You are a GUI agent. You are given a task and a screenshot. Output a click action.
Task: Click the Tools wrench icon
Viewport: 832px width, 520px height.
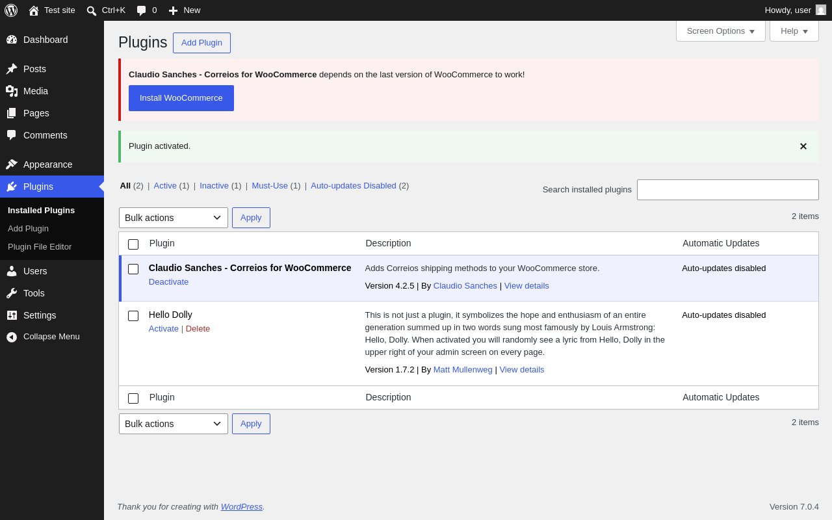pos(12,293)
